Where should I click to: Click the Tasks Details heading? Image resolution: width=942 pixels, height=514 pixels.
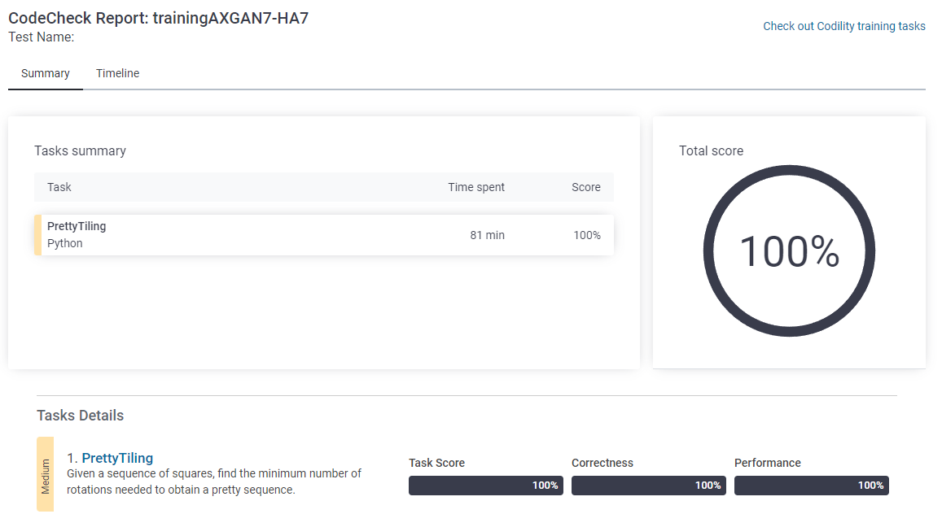[x=81, y=416]
